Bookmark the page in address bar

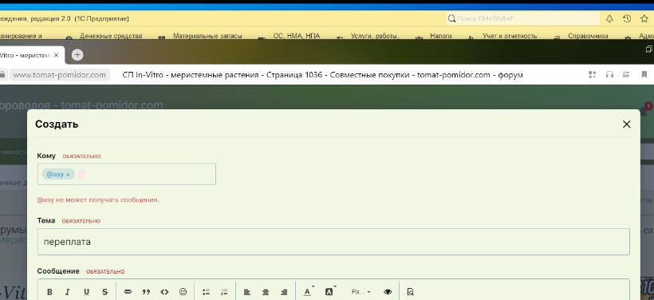(x=644, y=75)
